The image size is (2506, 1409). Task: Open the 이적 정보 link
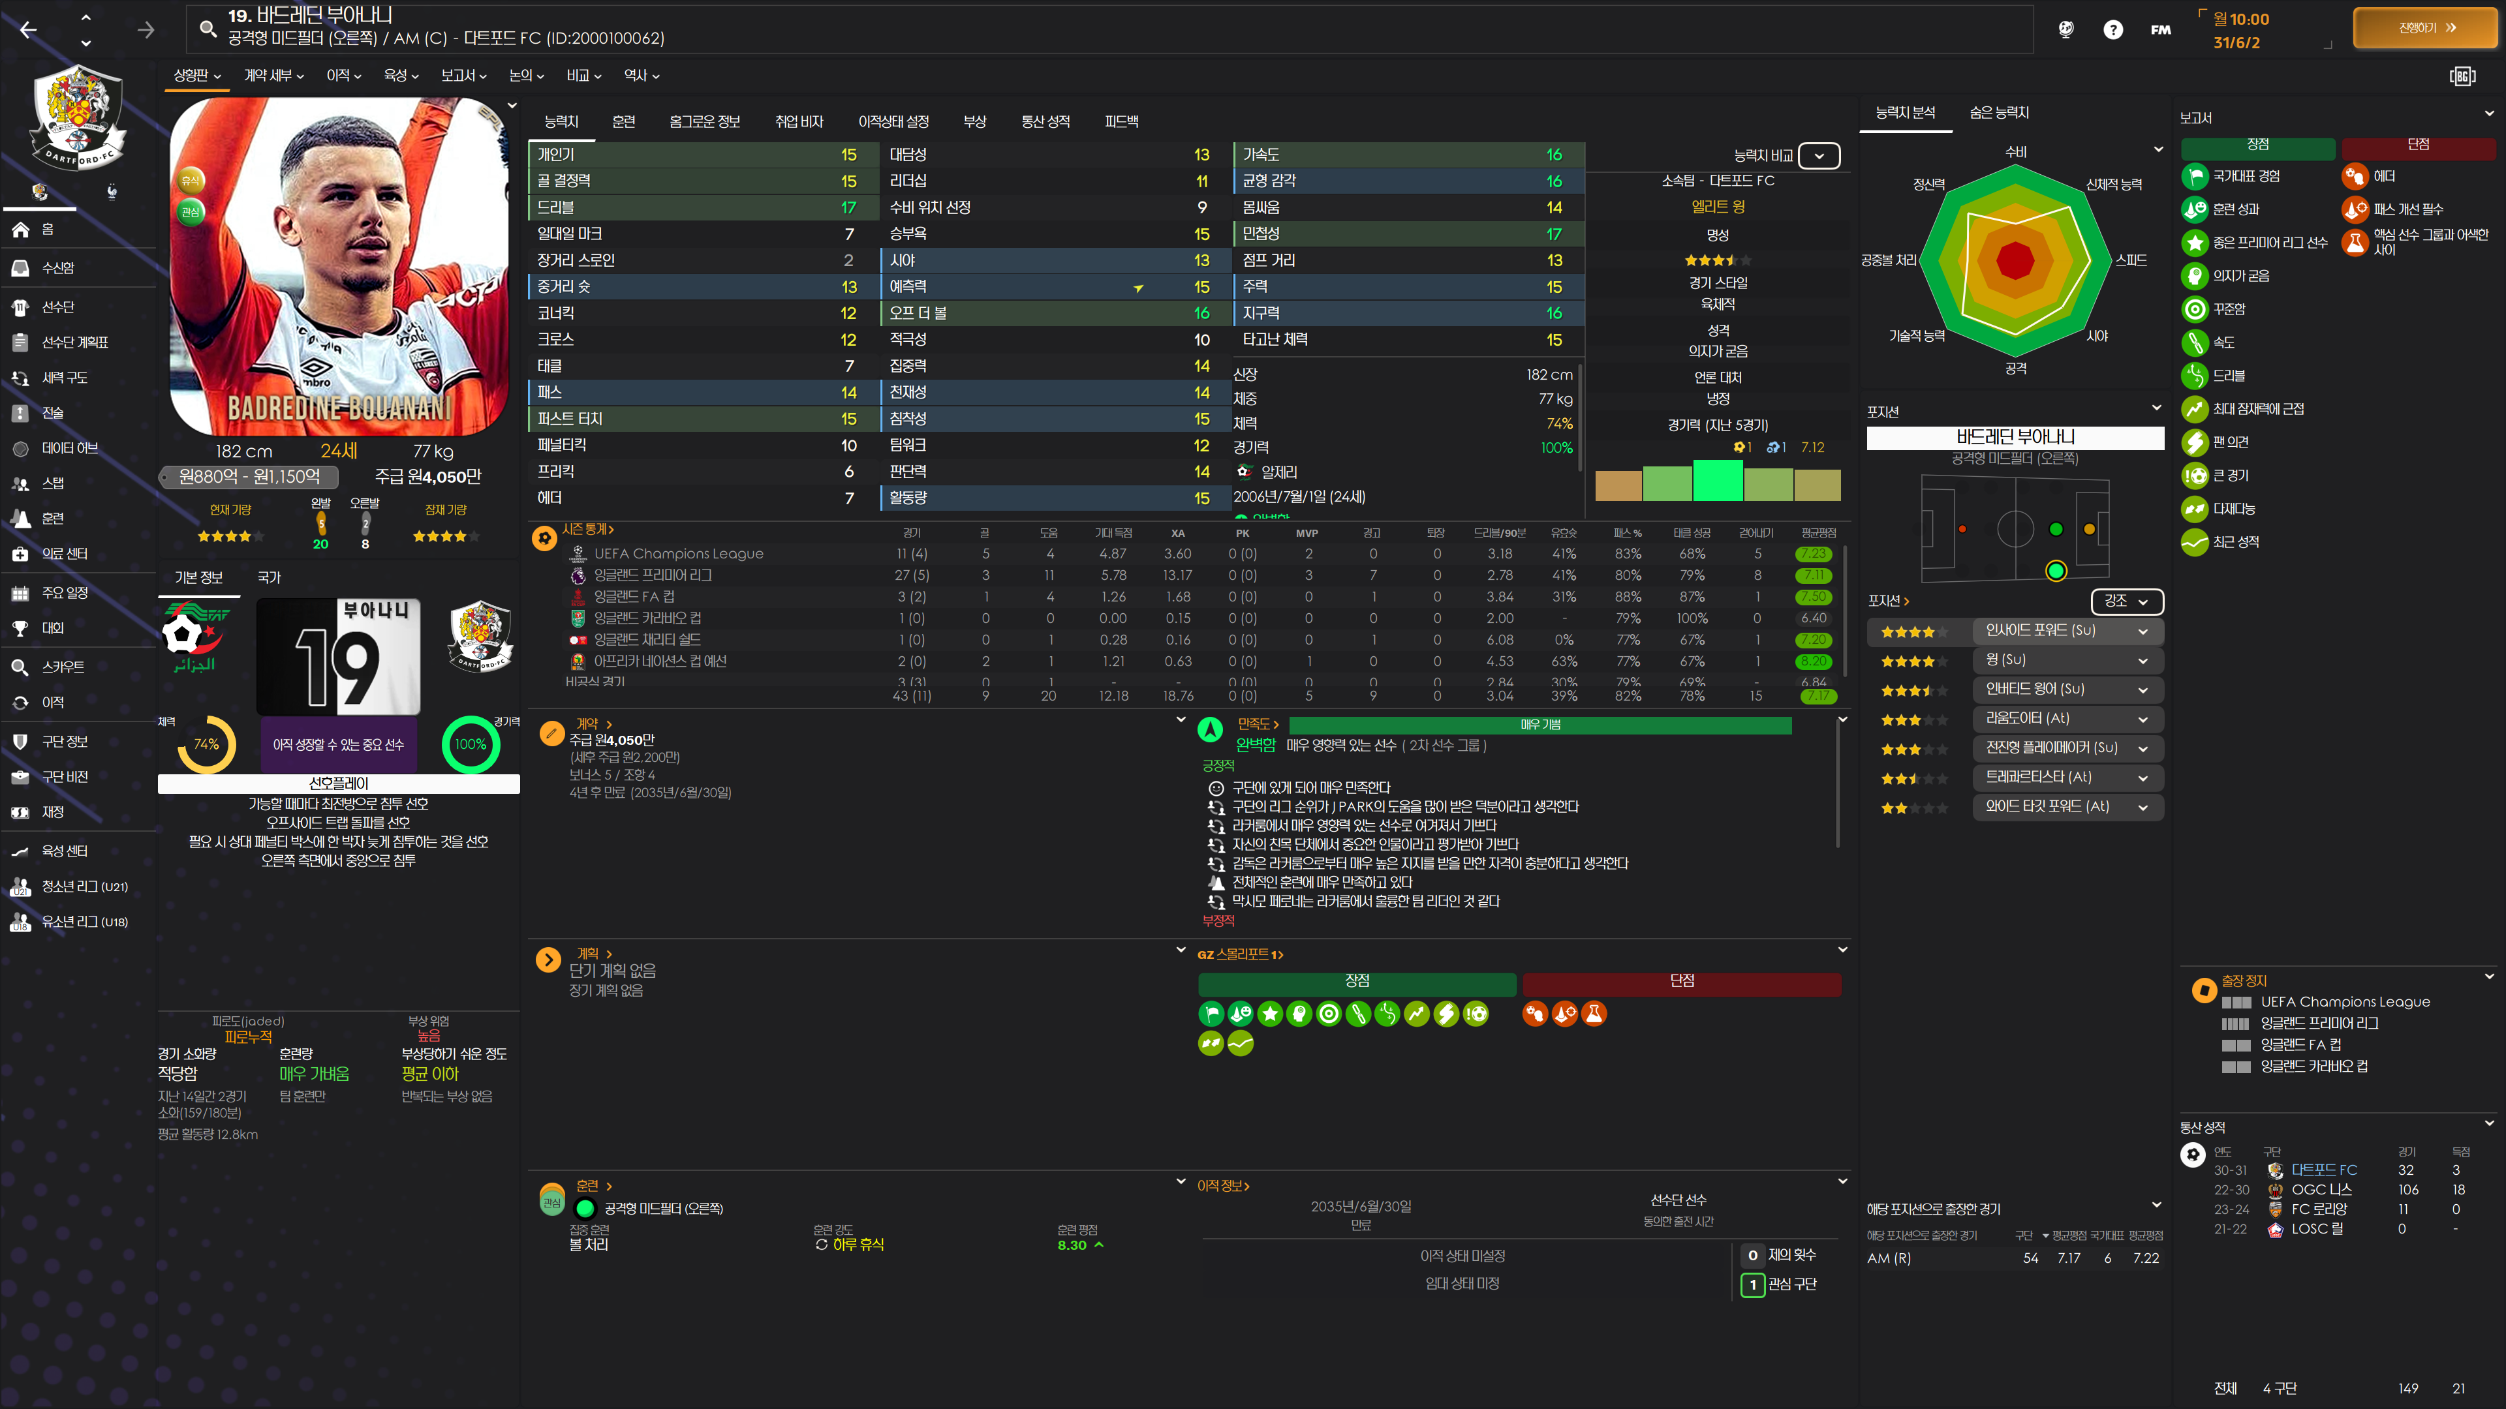[1223, 1185]
